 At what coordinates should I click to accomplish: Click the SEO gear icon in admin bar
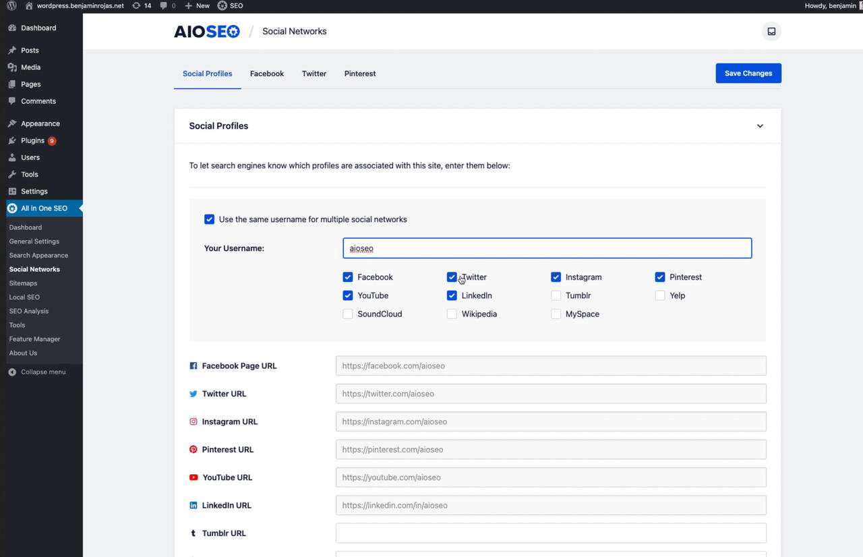click(x=222, y=5)
